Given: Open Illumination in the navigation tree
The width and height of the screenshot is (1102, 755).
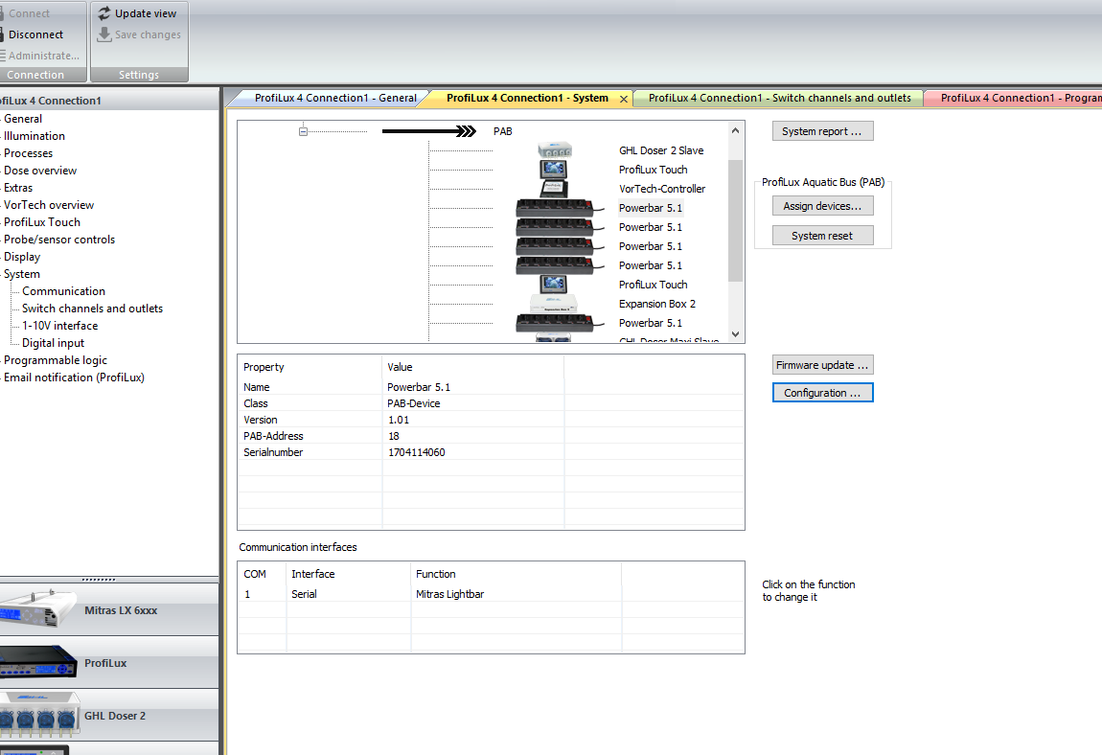Looking at the screenshot, I should (x=34, y=136).
